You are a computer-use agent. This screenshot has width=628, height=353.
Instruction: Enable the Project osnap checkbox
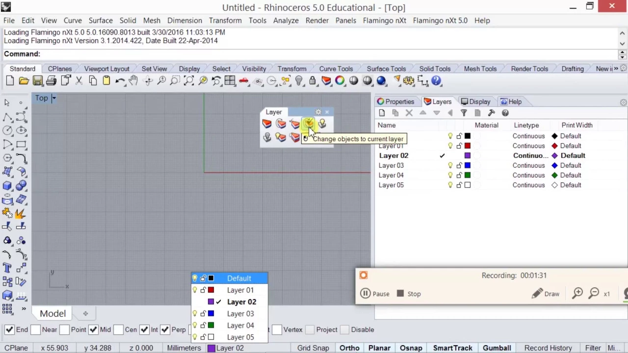click(x=309, y=329)
